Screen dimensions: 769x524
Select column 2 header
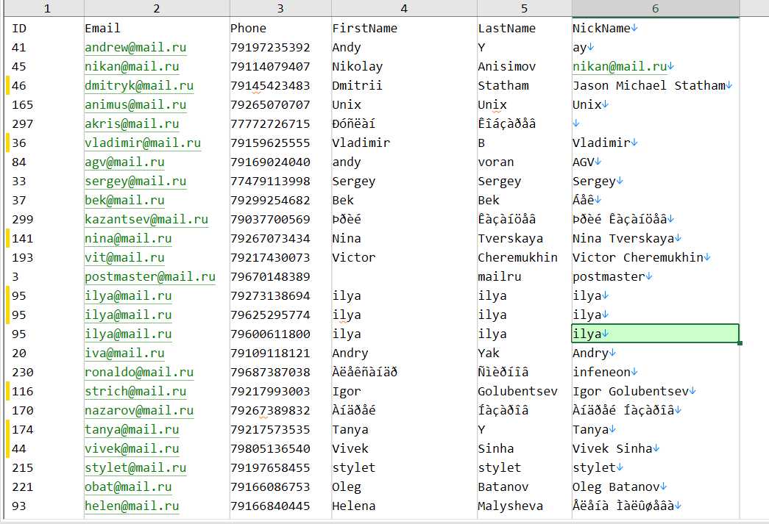tap(157, 8)
